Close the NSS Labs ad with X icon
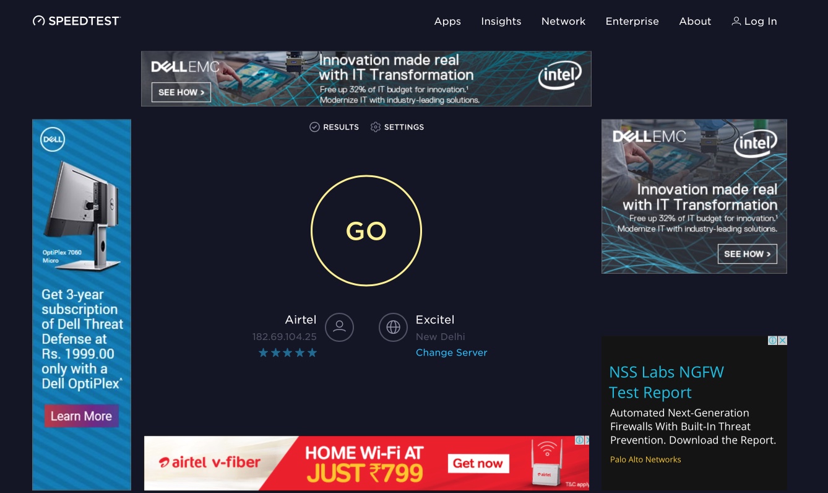The image size is (828, 493). click(783, 341)
